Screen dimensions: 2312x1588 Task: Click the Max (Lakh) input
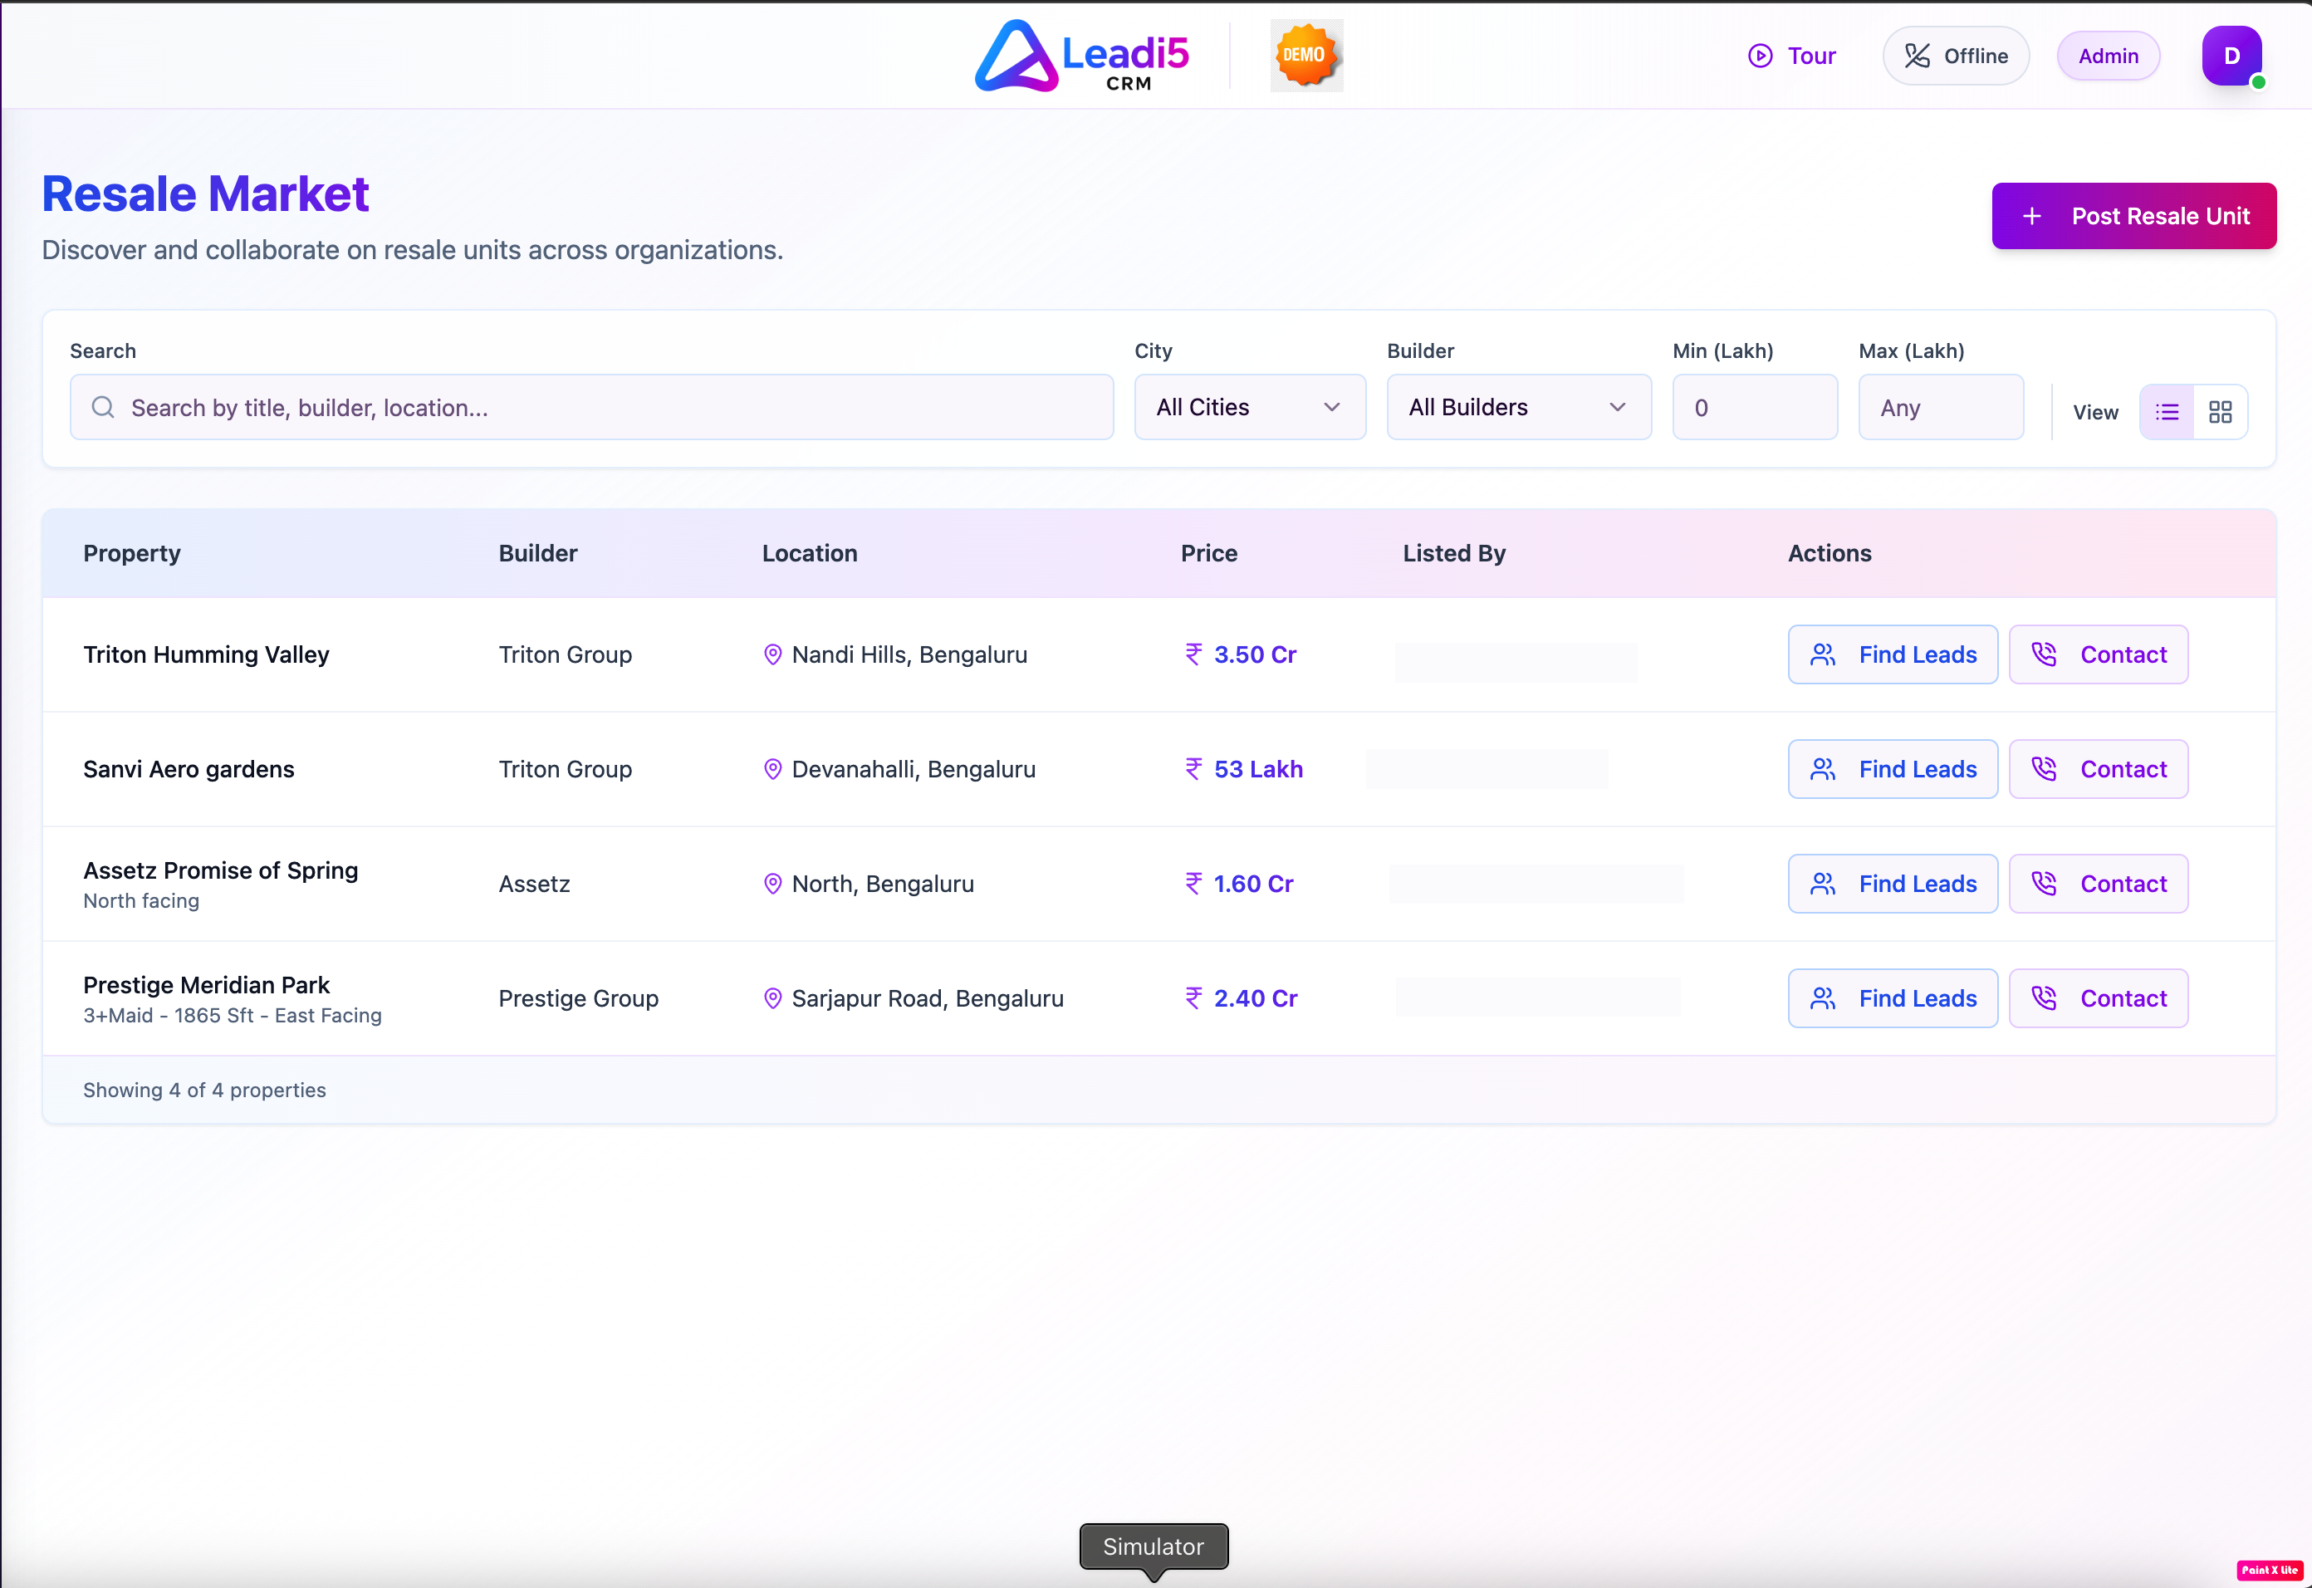pyautogui.click(x=1941, y=407)
